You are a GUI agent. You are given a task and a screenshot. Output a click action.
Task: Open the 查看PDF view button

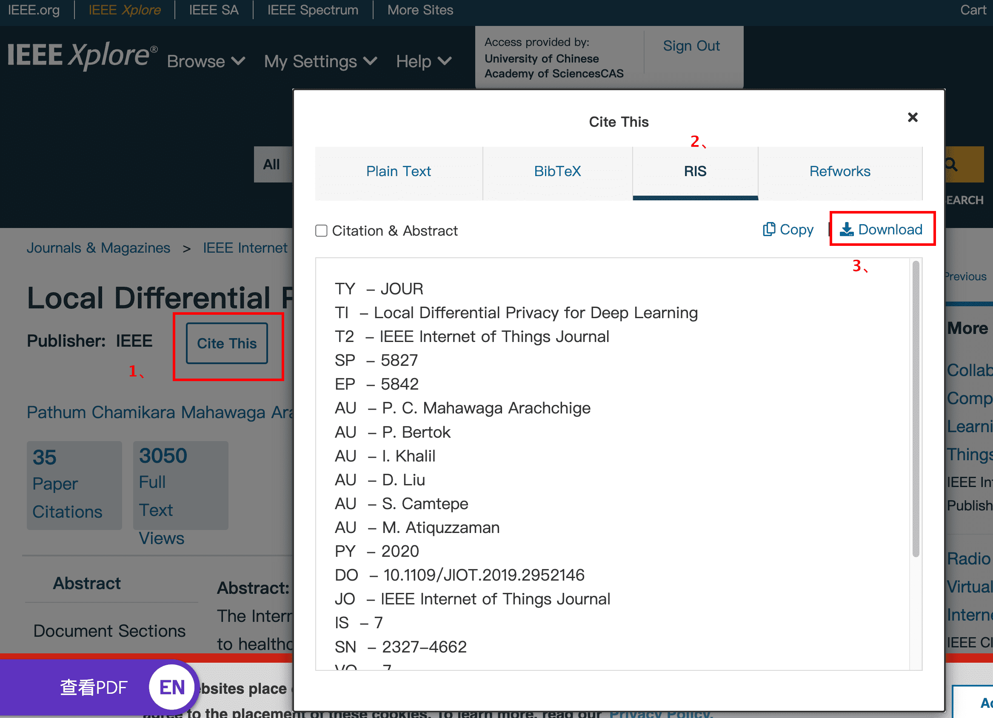tap(94, 687)
